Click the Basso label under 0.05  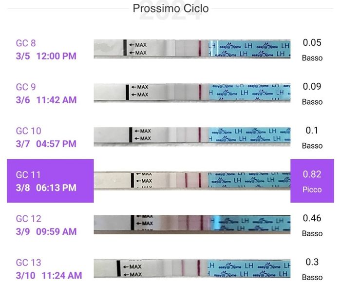(312, 58)
